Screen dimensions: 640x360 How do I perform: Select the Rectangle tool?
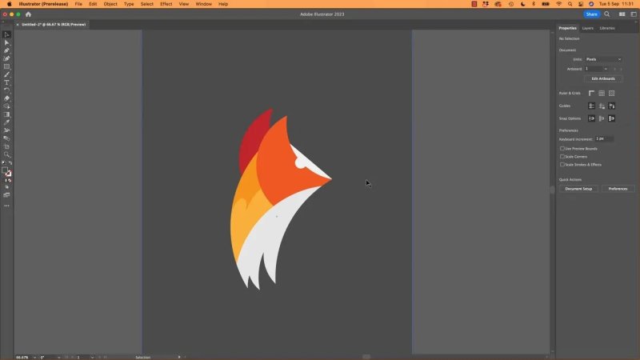pos(6,66)
